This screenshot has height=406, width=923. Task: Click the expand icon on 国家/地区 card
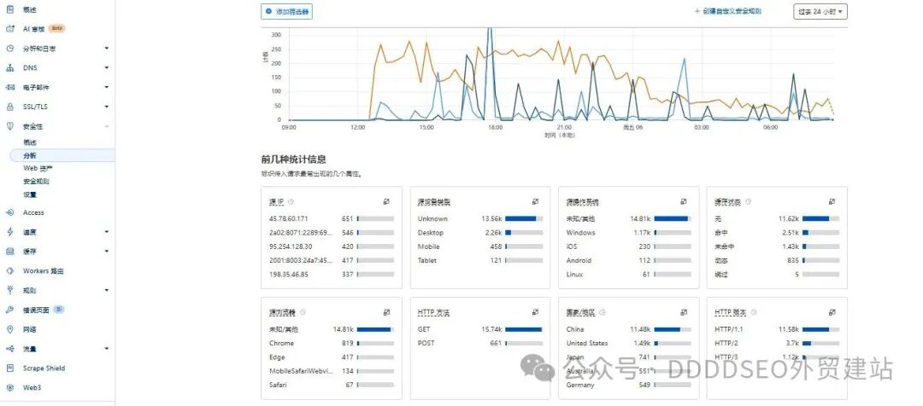coord(684,312)
